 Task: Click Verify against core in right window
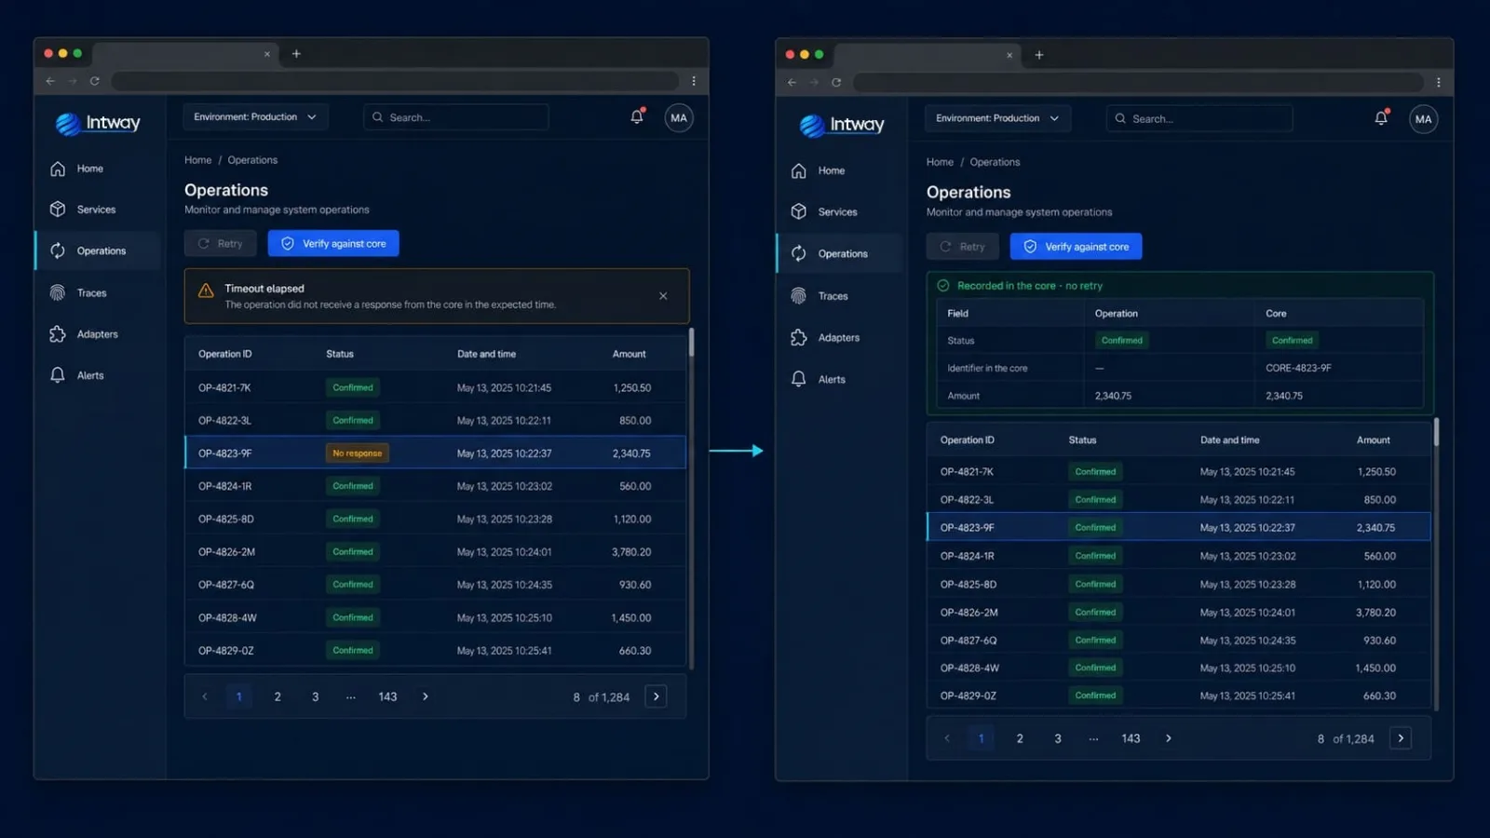click(x=1077, y=247)
